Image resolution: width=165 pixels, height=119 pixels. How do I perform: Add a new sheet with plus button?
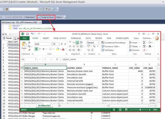(x=59, y=106)
